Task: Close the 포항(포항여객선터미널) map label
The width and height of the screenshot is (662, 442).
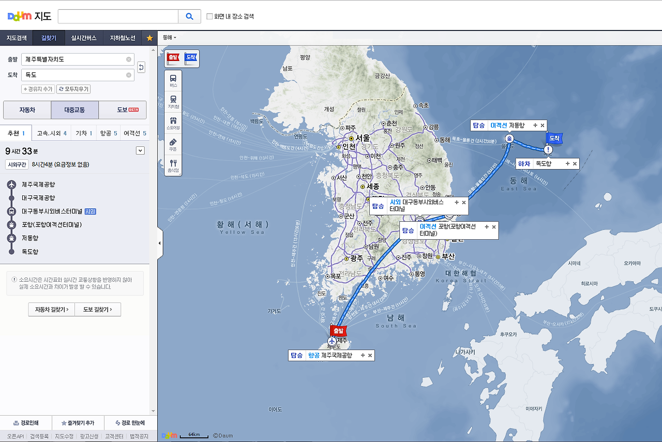Action: click(x=493, y=227)
